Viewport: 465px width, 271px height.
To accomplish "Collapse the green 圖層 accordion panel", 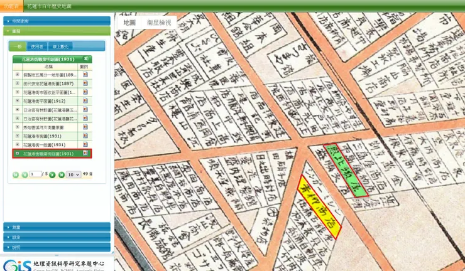I will coord(57,31).
